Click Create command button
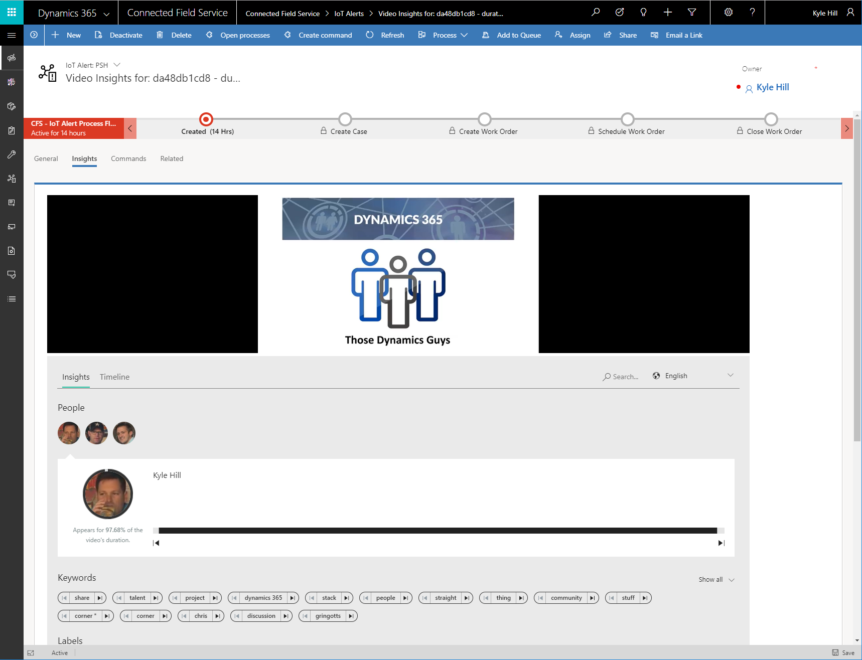Viewport: 862px width, 660px height. [x=318, y=35]
